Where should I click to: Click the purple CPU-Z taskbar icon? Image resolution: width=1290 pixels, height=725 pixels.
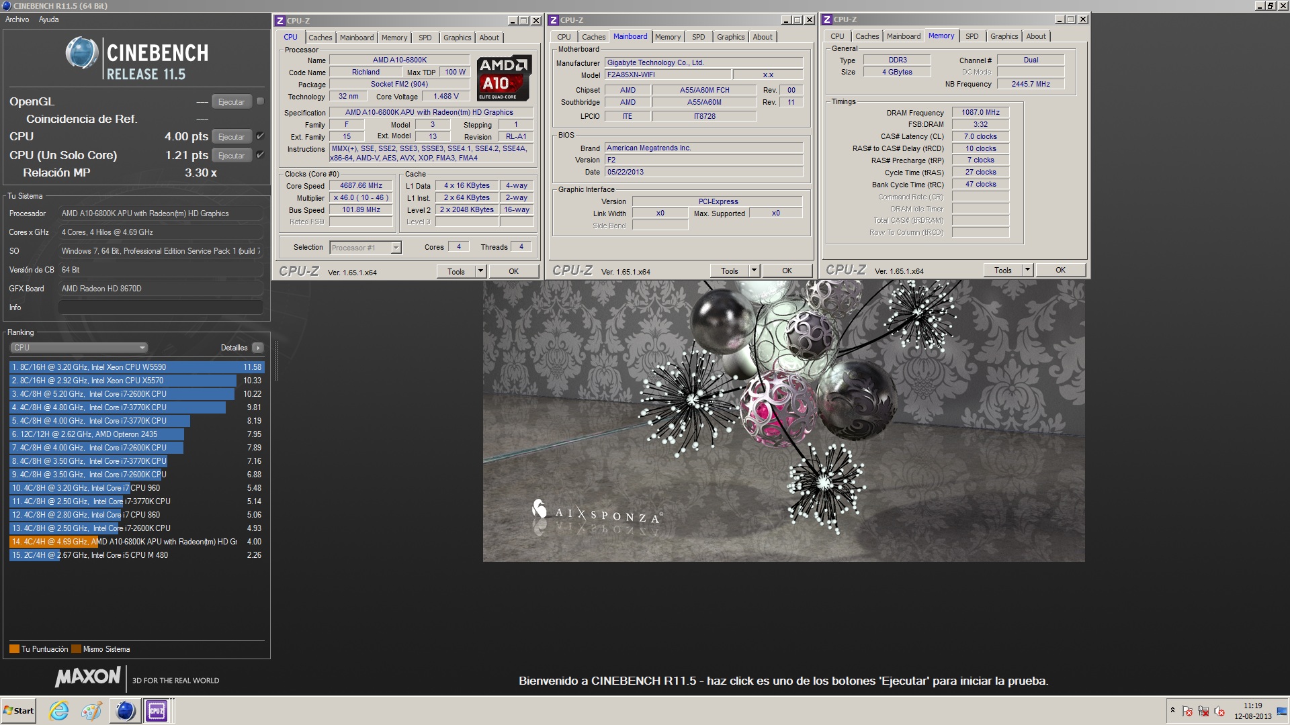click(x=157, y=711)
